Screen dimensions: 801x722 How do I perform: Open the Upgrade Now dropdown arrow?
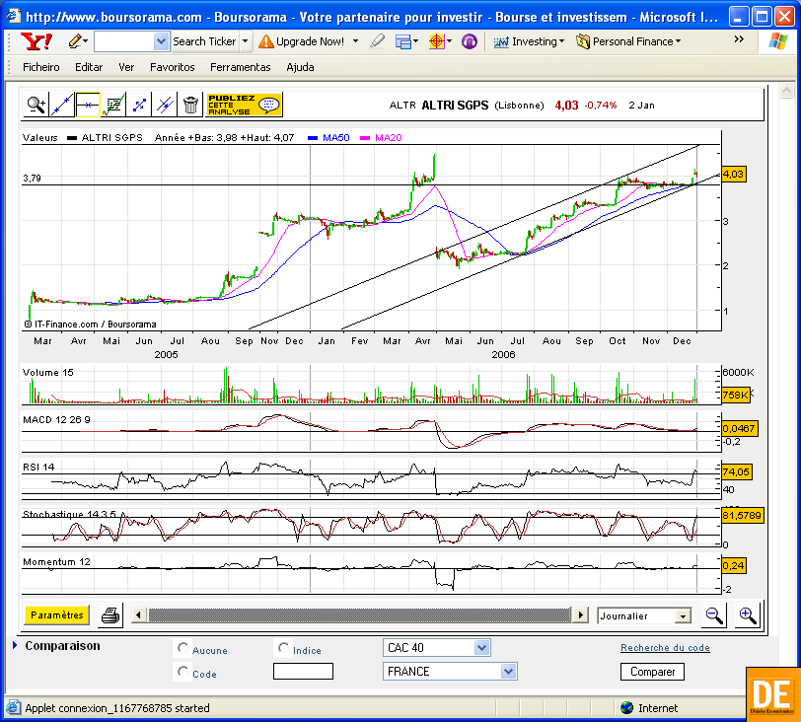[355, 41]
